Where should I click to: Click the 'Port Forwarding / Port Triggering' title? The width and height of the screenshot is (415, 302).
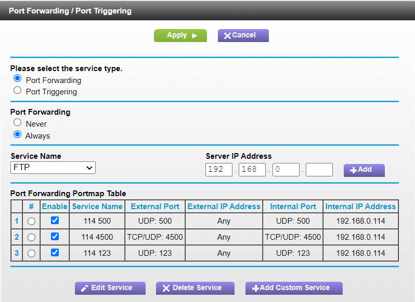(70, 11)
